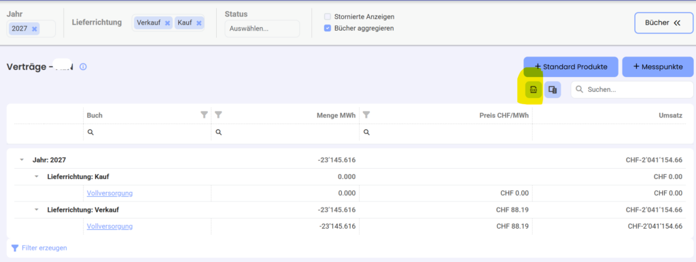Image resolution: width=696 pixels, height=262 pixels.
Task: Click the + Messpunkte button
Action: point(658,67)
